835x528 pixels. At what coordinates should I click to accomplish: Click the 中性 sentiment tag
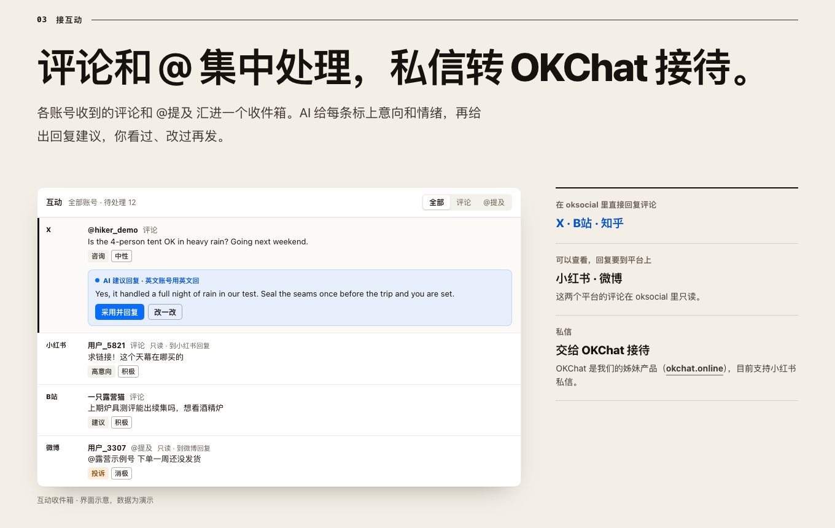click(x=122, y=256)
